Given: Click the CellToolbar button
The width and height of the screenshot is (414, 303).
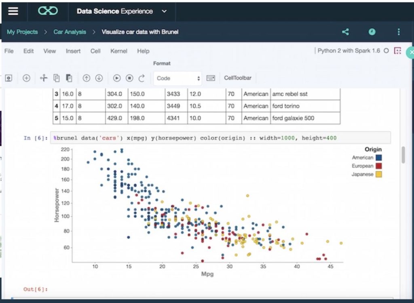Looking at the screenshot, I should coord(238,78).
